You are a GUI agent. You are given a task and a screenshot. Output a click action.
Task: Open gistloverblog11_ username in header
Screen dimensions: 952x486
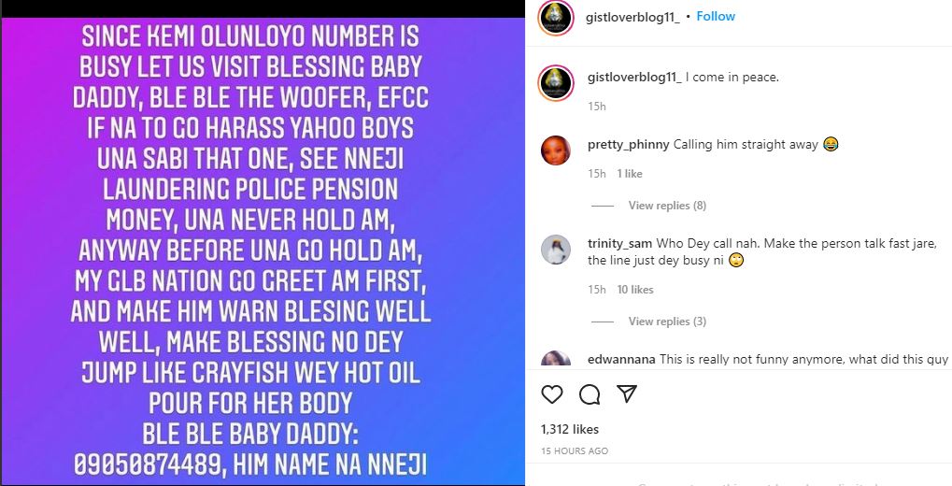[633, 17]
